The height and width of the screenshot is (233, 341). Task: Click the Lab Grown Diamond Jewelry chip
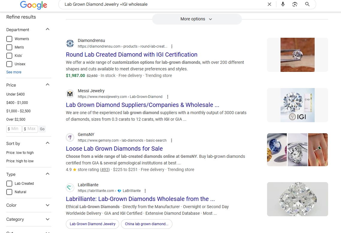(93, 224)
